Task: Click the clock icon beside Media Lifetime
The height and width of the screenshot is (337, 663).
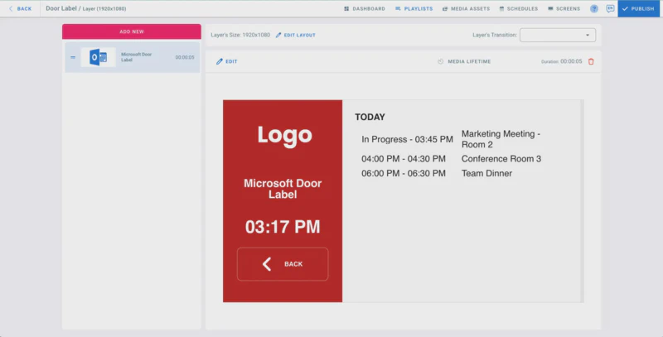Action: pyautogui.click(x=441, y=61)
